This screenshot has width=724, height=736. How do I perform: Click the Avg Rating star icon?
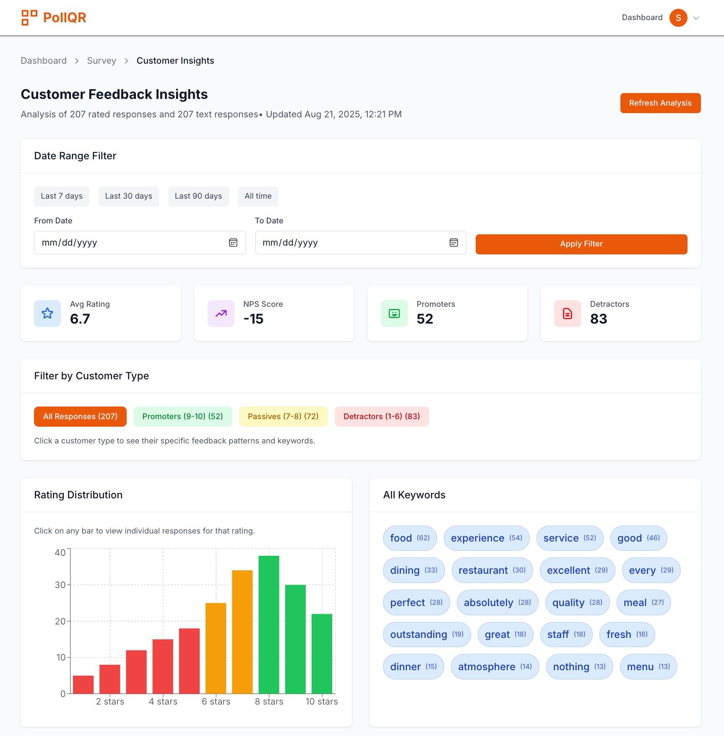pyautogui.click(x=47, y=313)
